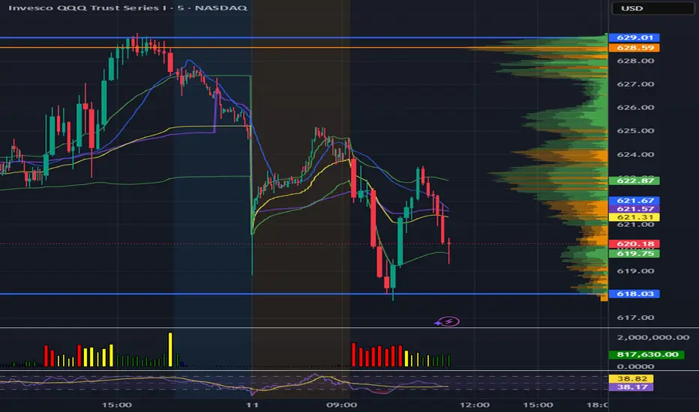Select the blue 618.03 level label
Screen dimensions: 699x412
coord(634,294)
